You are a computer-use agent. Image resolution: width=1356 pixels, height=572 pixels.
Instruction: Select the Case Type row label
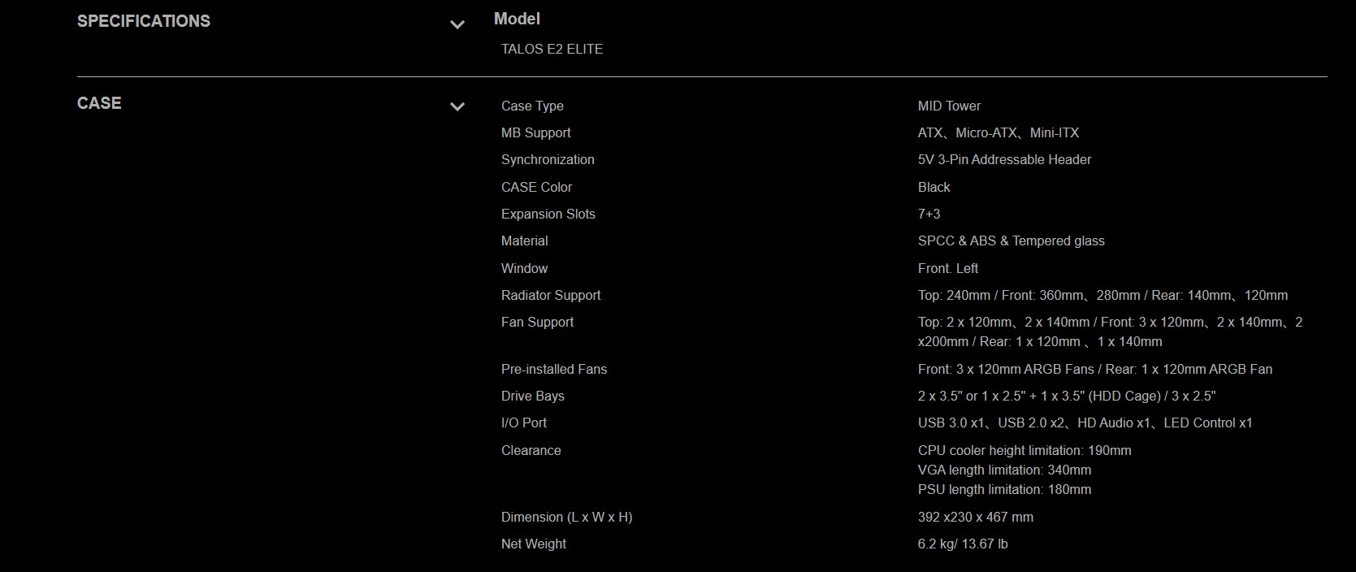[532, 106]
